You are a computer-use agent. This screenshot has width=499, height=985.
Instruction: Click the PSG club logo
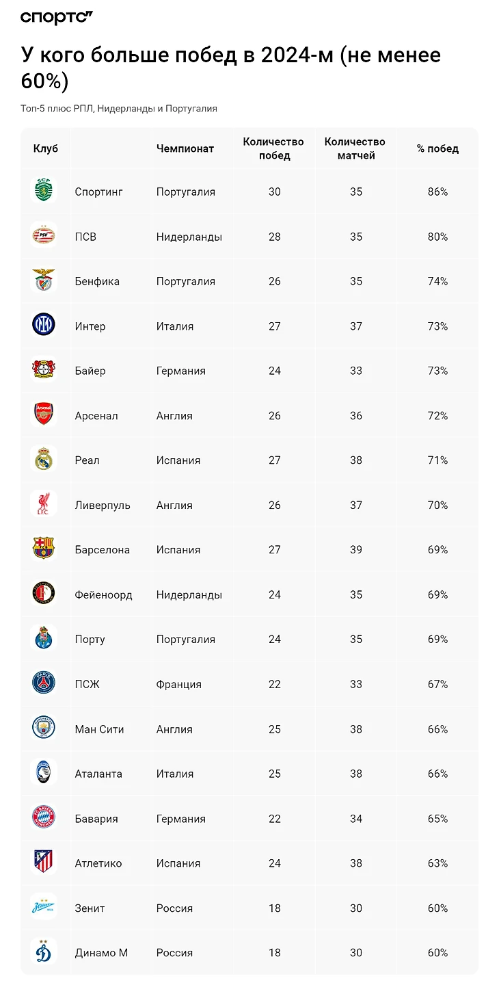[44, 684]
